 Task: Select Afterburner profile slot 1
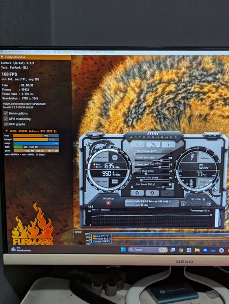[x=183, y=204]
